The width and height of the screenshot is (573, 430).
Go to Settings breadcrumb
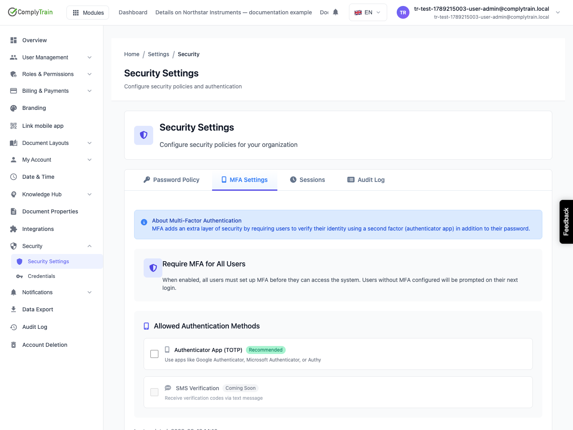click(x=158, y=54)
